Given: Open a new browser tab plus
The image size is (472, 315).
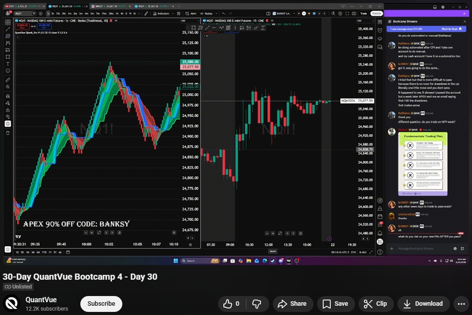Looking at the screenshot, I should pos(179,6).
